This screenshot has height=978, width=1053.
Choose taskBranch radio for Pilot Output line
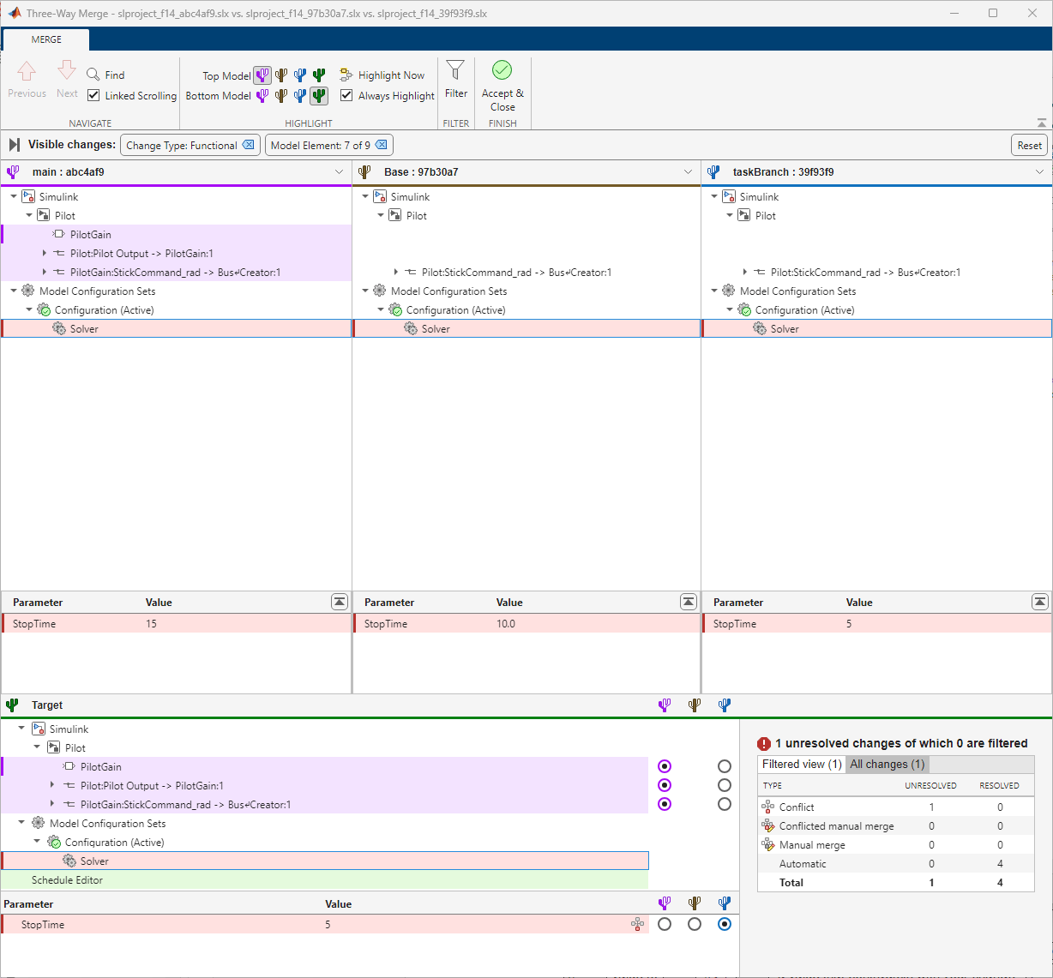725,785
